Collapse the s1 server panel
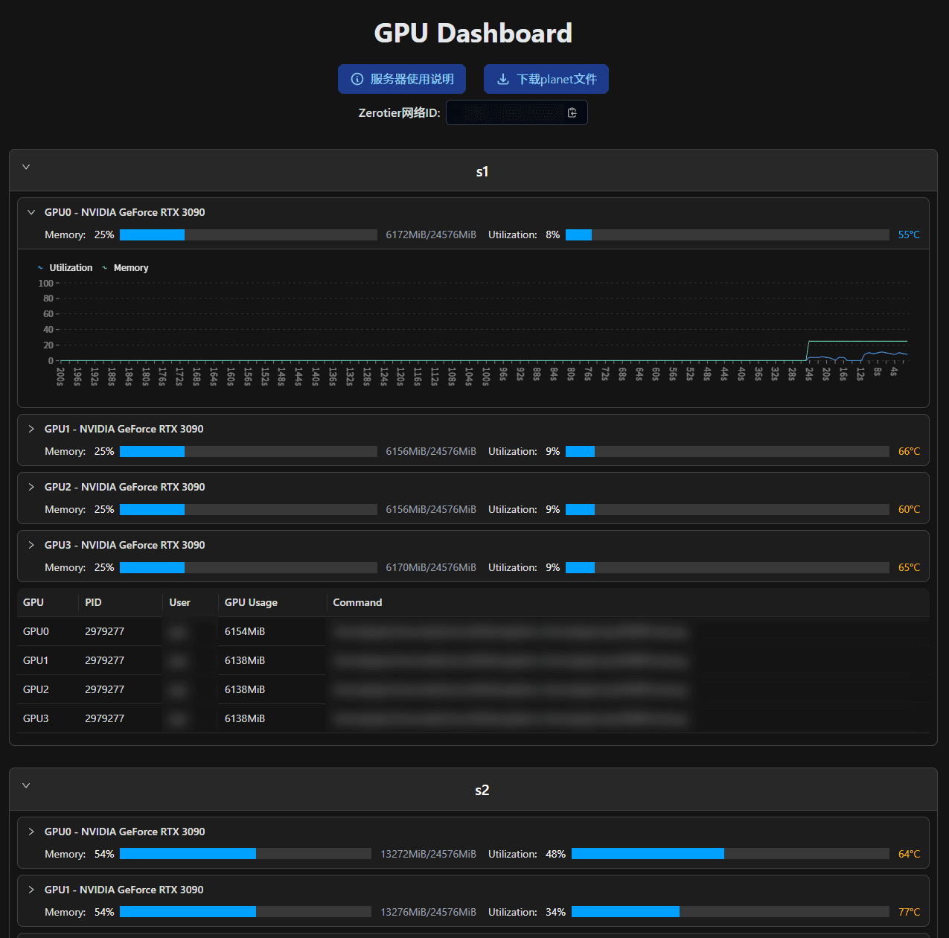 26,167
